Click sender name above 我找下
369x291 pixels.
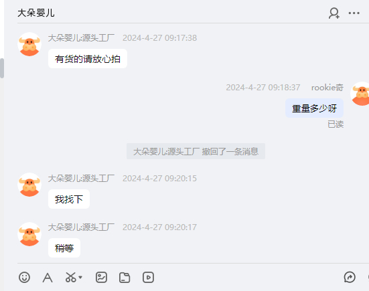[81, 179]
